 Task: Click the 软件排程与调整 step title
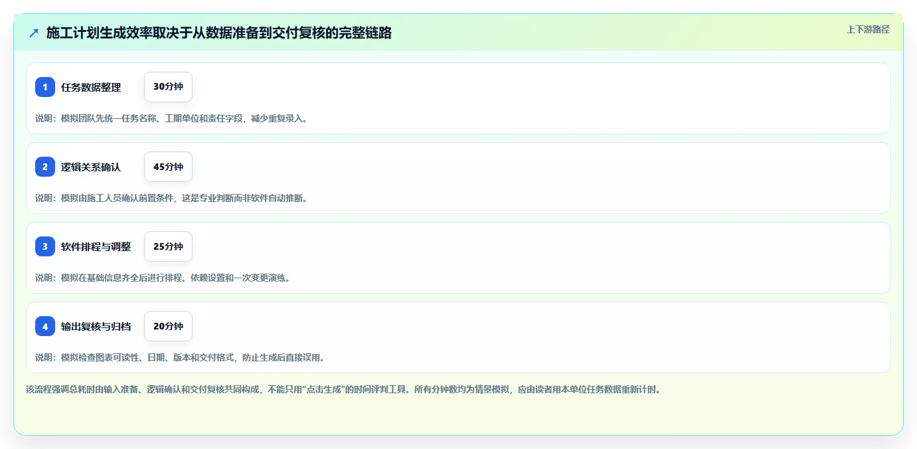tap(96, 246)
